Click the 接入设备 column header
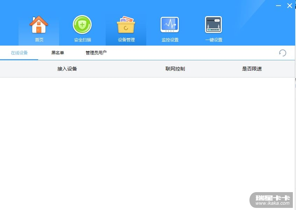The image size is (296, 210). (67, 69)
